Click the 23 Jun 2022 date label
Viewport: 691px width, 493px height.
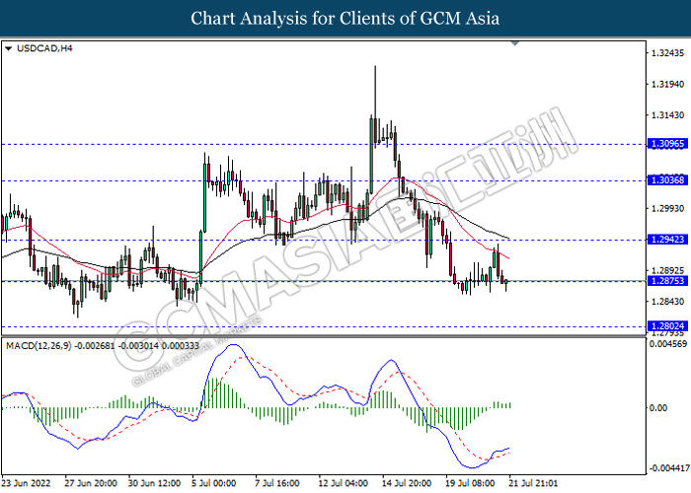[26, 483]
